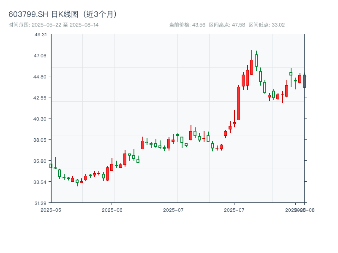338x253 pixels.
Task: Click the 区间高点: 47.58 label
Action: [x=227, y=25]
